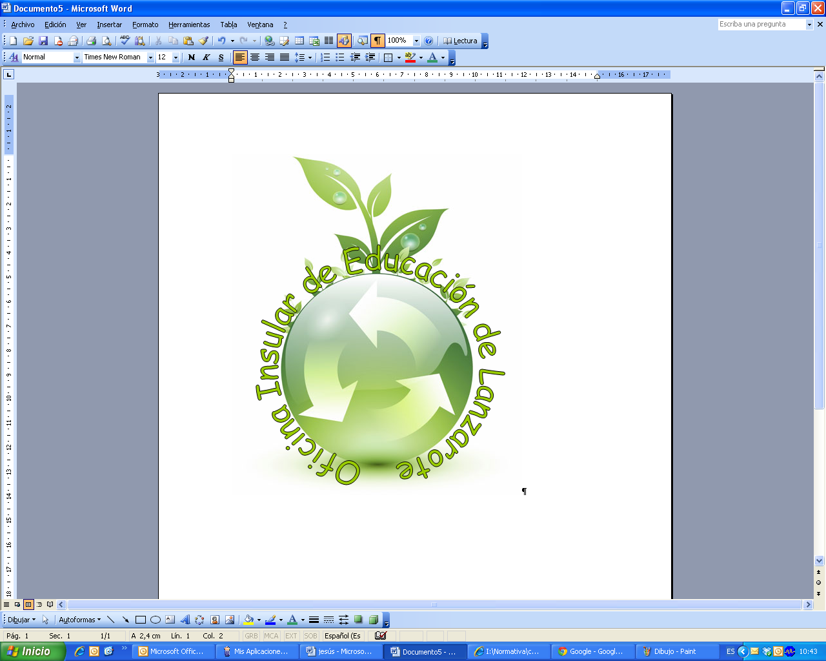Image resolution: width=826 pixels, height=661 pixels.
Task: Open the Herramientas menu
Action: (189, 25)
